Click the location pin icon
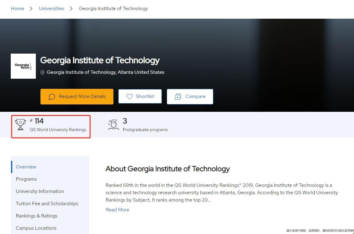Screen dimensions: 354x234 42,72
